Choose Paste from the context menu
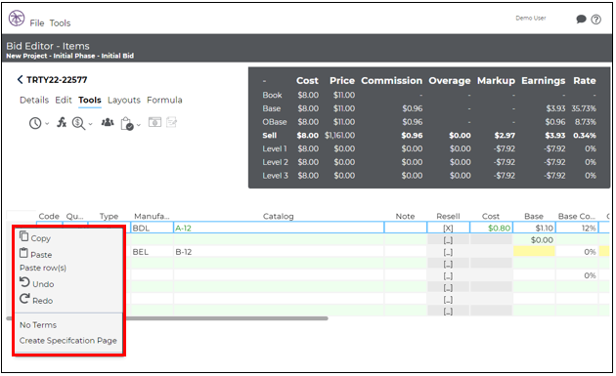This screenshot has width=616, height=376. pyautogui.click(x=36, y=254)
